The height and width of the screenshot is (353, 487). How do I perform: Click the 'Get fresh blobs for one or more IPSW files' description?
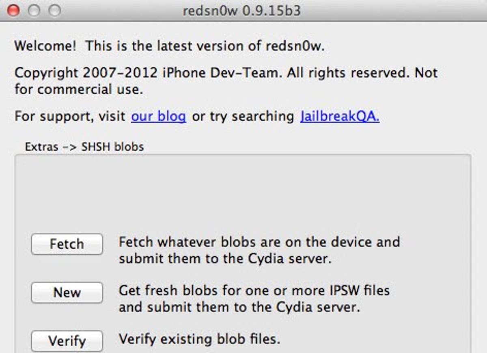[254, 290]
